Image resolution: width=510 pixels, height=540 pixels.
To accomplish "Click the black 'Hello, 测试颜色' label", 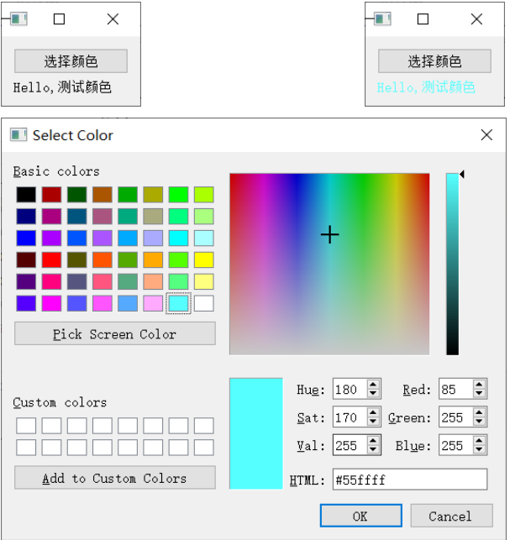I will 62,87.
